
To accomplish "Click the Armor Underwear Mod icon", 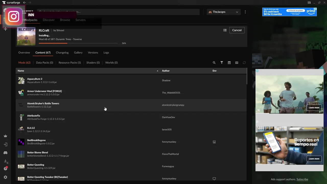I will click(21, 93).
